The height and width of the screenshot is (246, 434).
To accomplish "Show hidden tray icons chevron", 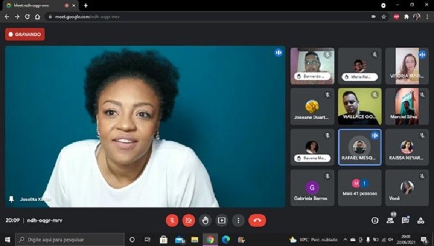I will pyautogui.click(x=345, y=240).
